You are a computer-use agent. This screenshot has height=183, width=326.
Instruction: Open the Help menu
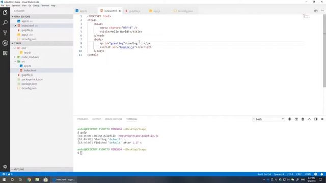pos(53,6)
